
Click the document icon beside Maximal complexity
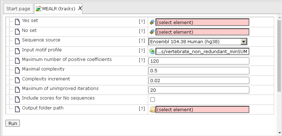click(x=17, y=70)
